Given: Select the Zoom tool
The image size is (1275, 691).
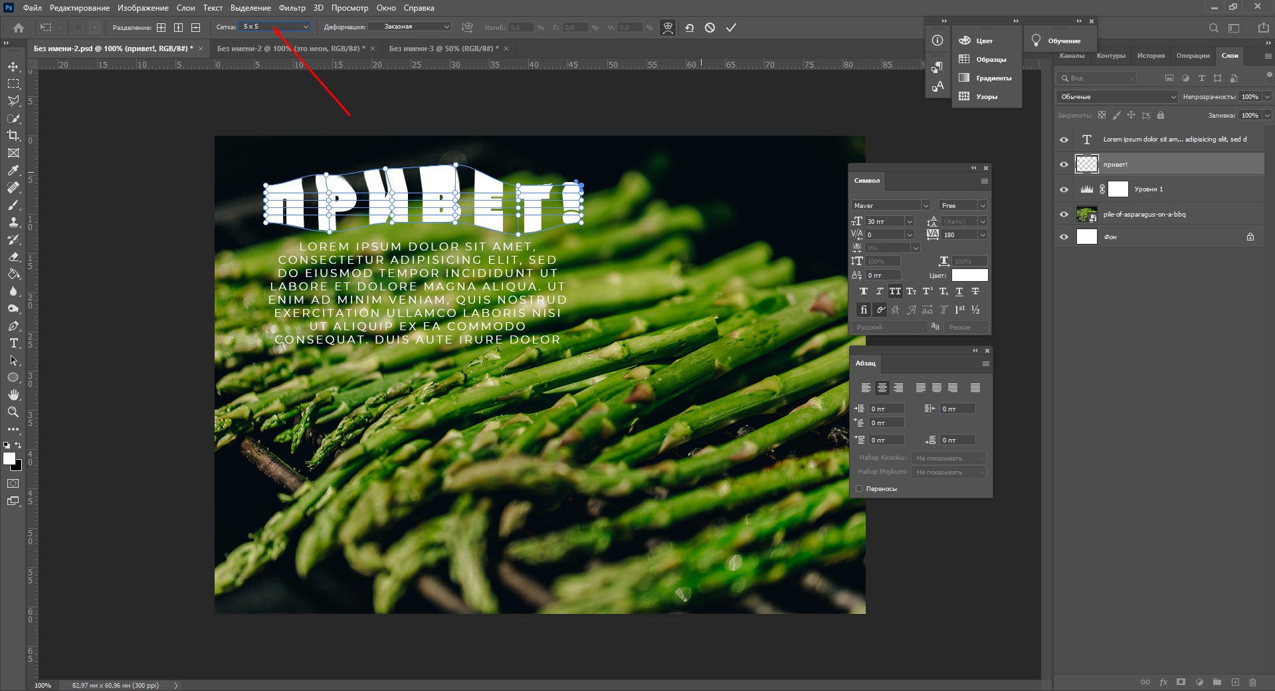Looking at the screenshot, I should (13, 413).
